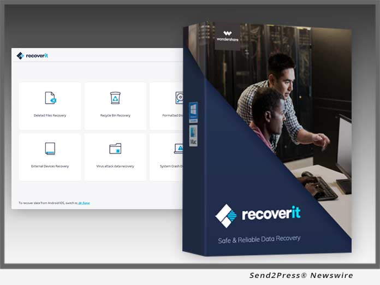
Task: Click the Deleted Files Recovery icon
Action: (x=50, y=98)
